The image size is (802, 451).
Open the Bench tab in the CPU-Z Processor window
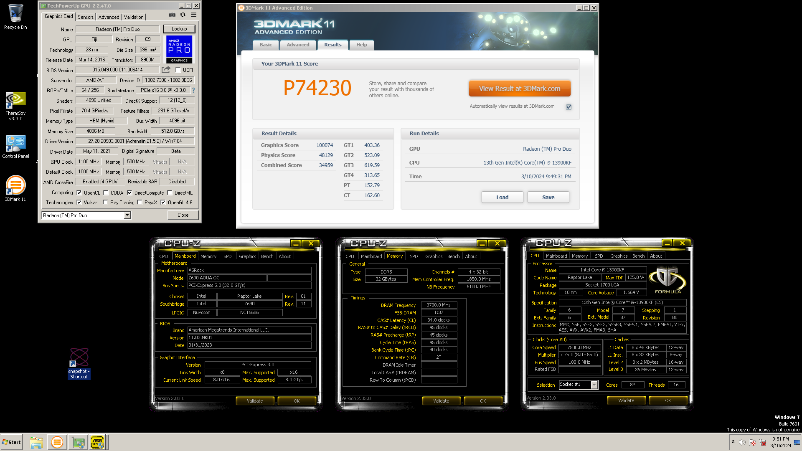(638, 256)
